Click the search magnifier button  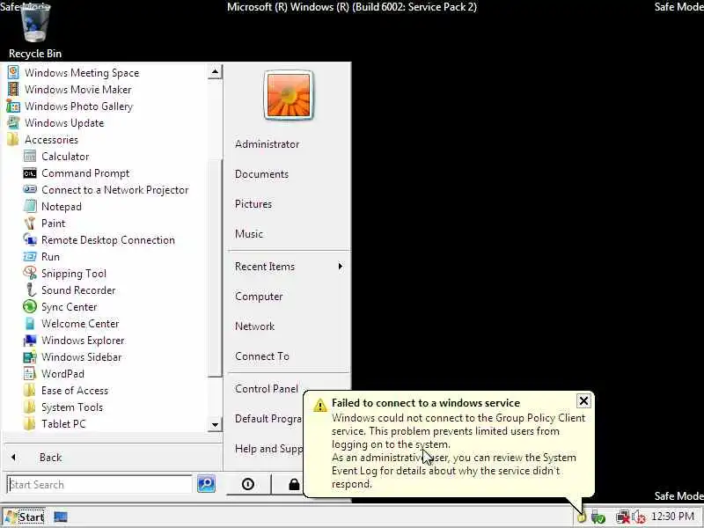pyautogui.click(x=206, y=483)
